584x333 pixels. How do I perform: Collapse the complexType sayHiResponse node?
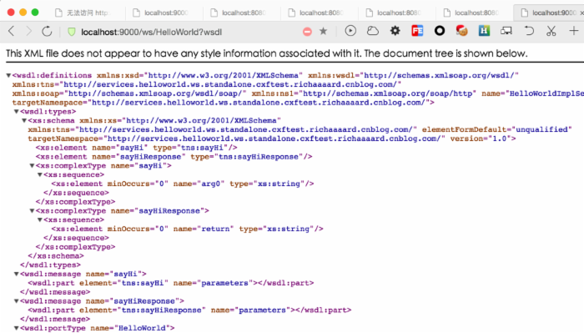click(32, 211)
